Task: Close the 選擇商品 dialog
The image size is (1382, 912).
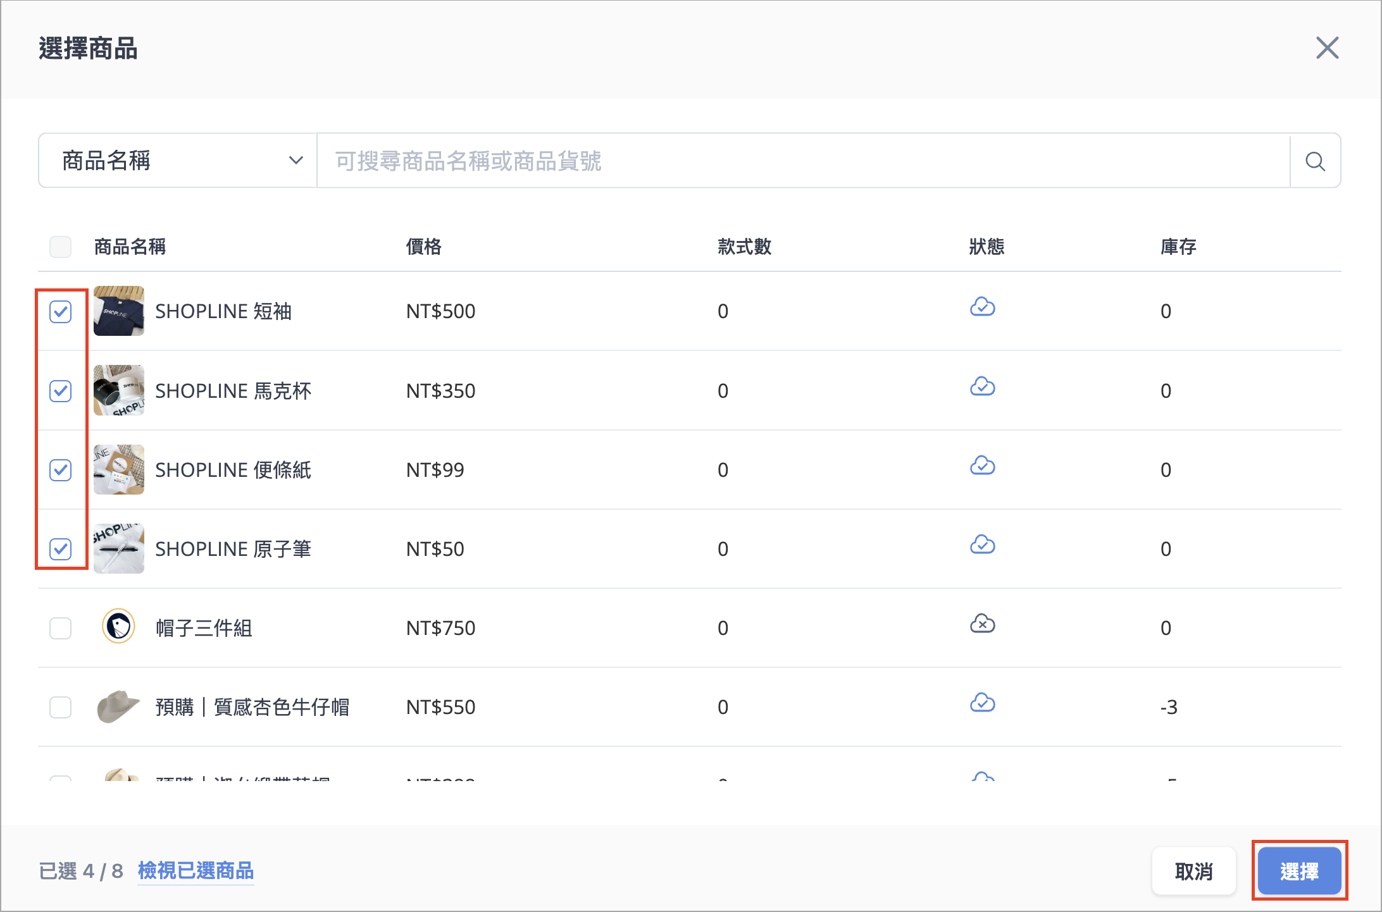Action: click(x=1327, y=48)
